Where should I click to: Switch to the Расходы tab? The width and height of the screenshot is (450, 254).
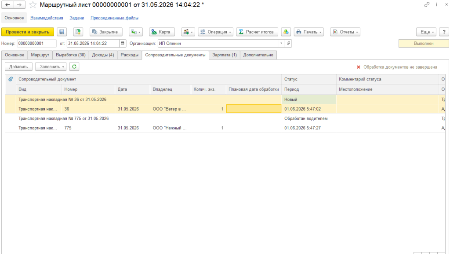130,55
